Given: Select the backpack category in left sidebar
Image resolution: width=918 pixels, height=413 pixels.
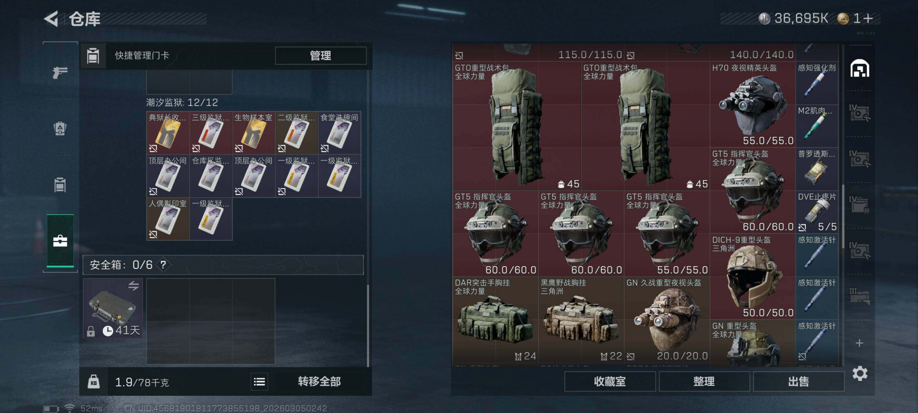Looking at the screenshot, I should tap(60, 128).
